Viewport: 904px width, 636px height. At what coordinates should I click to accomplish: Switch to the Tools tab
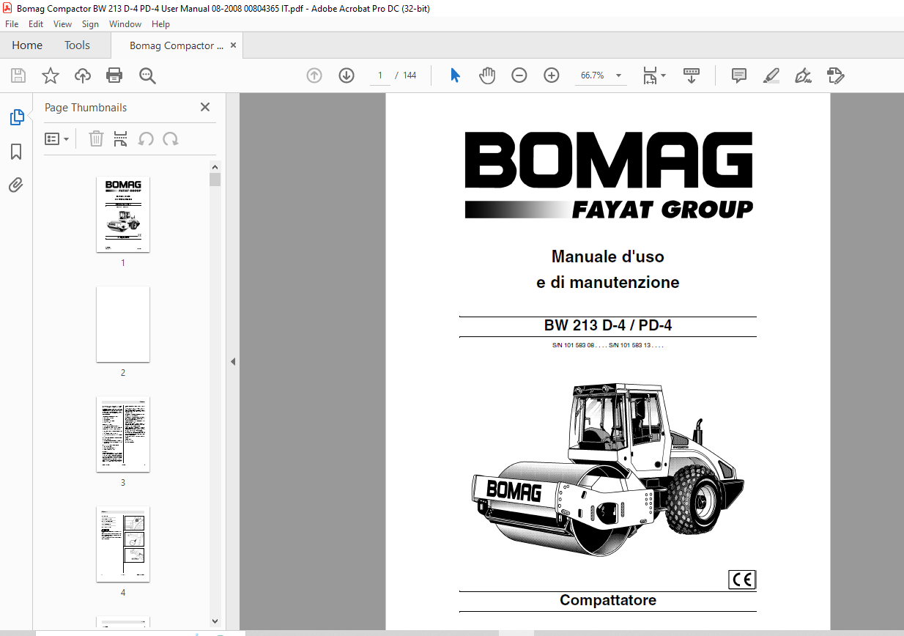click(x=77, y=45)
